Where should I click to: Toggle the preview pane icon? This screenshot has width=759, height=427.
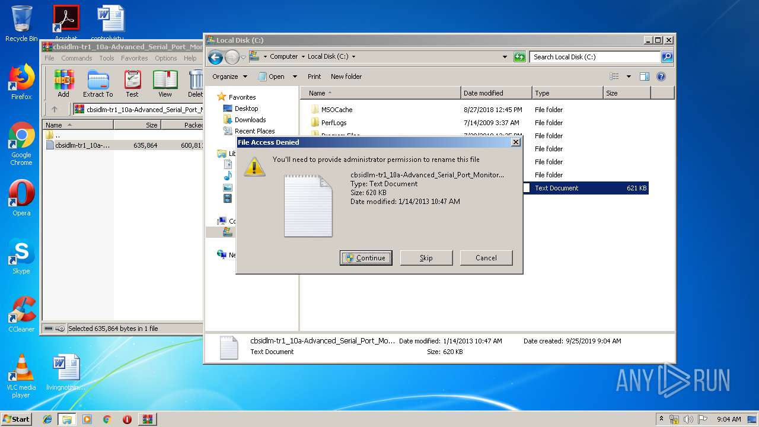tap(645, 77)
